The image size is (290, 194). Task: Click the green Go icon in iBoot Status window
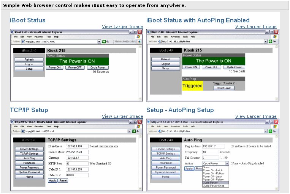click(104, 42)
